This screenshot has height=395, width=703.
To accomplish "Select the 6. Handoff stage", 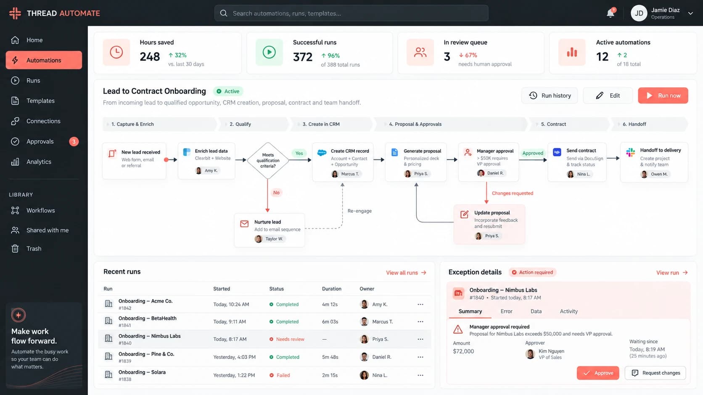I will coord(650,124).
